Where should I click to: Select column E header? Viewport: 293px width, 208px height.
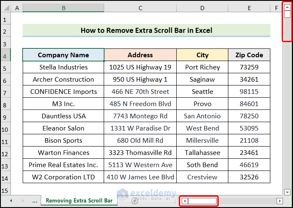pyautogui.click(x=249, y=8)
